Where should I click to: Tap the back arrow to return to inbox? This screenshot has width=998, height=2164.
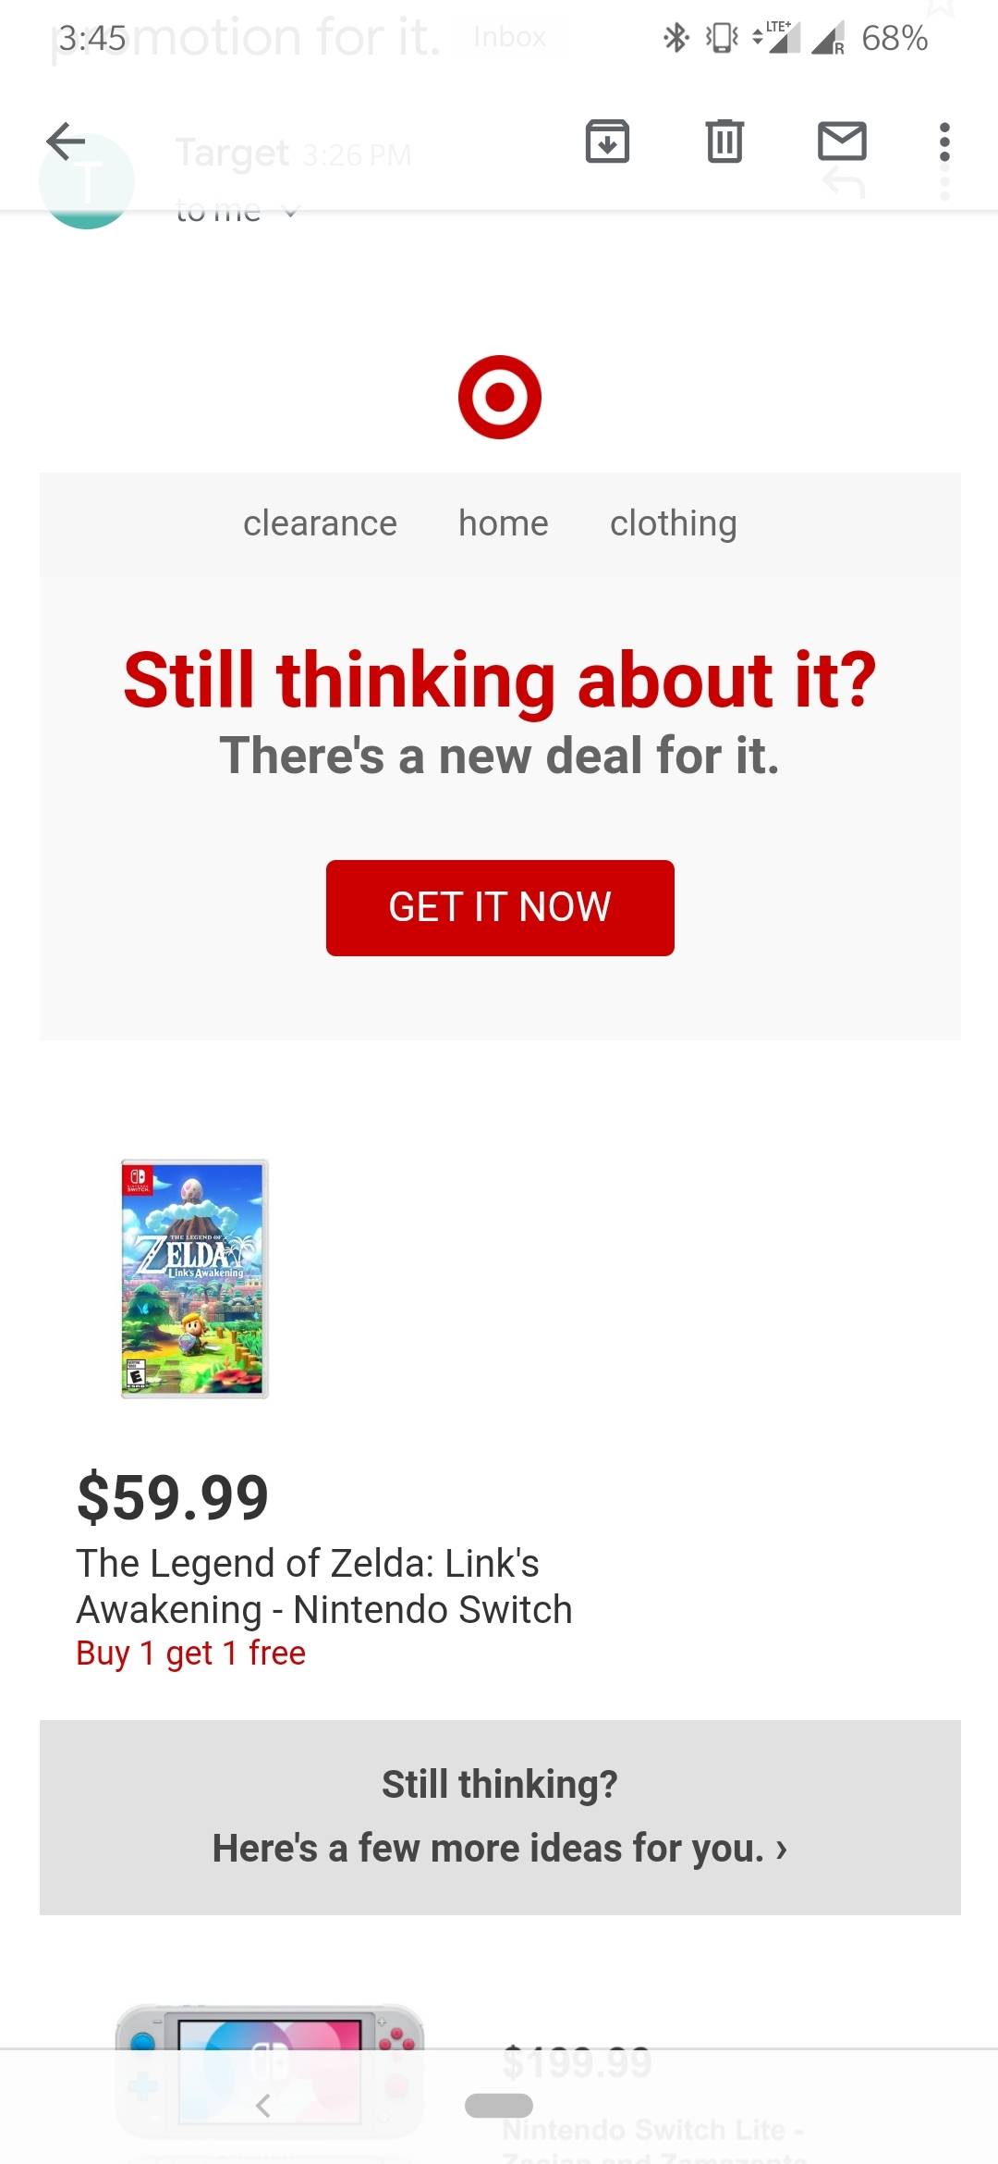point(66,141)
